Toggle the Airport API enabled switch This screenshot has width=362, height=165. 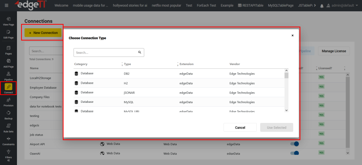[294, 144]
